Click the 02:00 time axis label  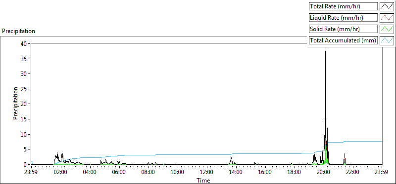(61, 173)
